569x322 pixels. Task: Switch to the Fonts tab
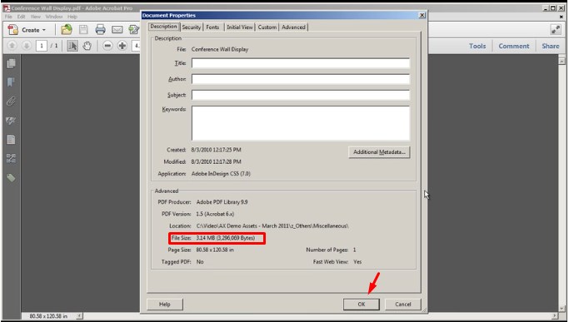point(212,27)
